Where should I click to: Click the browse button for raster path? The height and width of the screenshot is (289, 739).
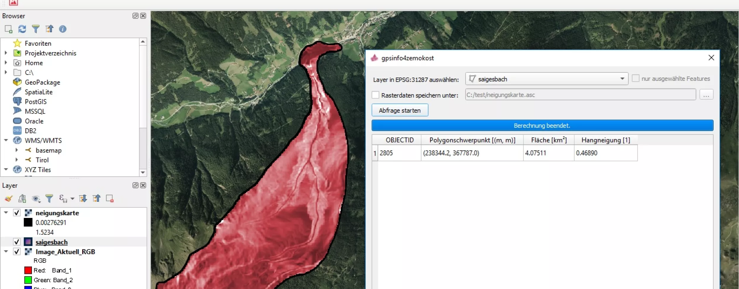pyautogui.click(x=706, y=95)
